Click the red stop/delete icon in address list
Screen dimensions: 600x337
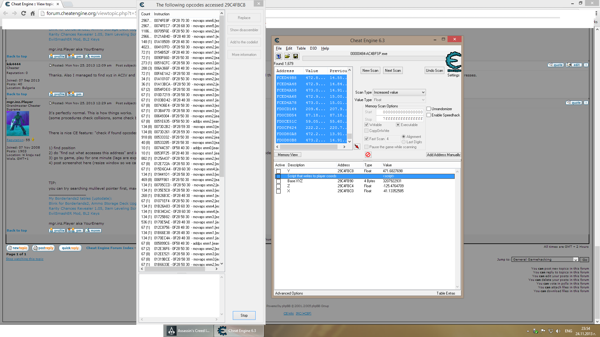[368, 155]
